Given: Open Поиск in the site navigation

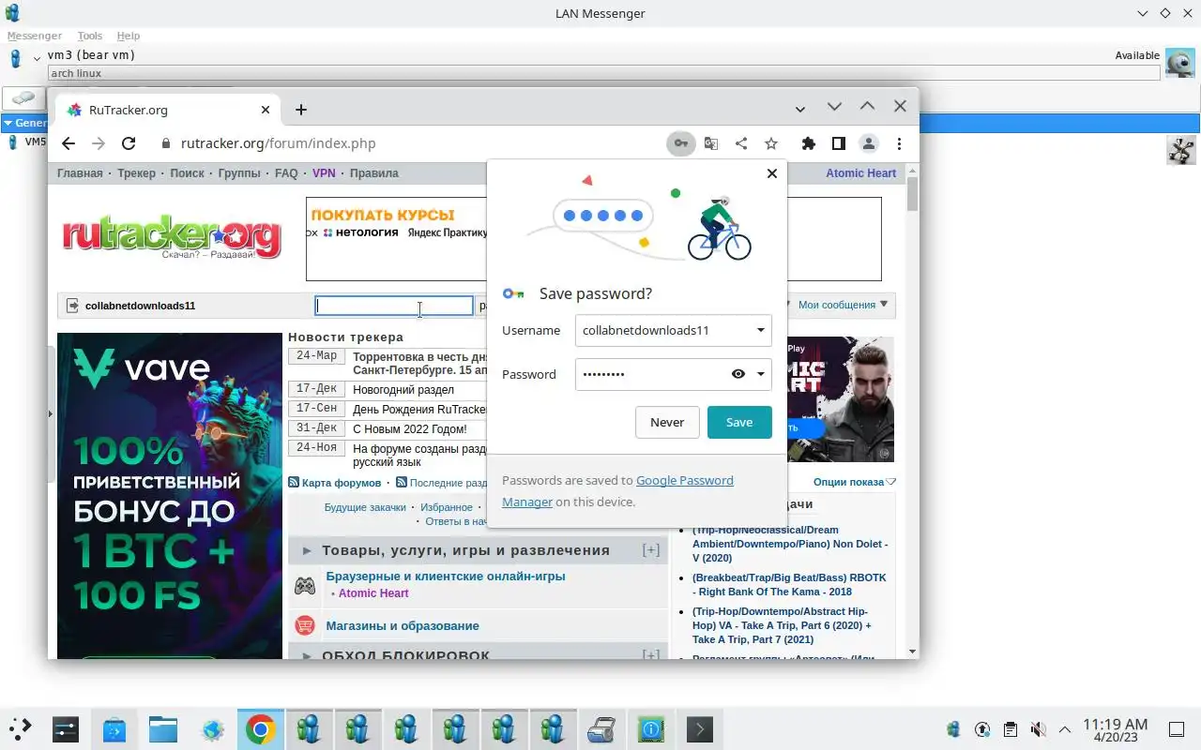Looking at the screenshot, I should 187,173.
